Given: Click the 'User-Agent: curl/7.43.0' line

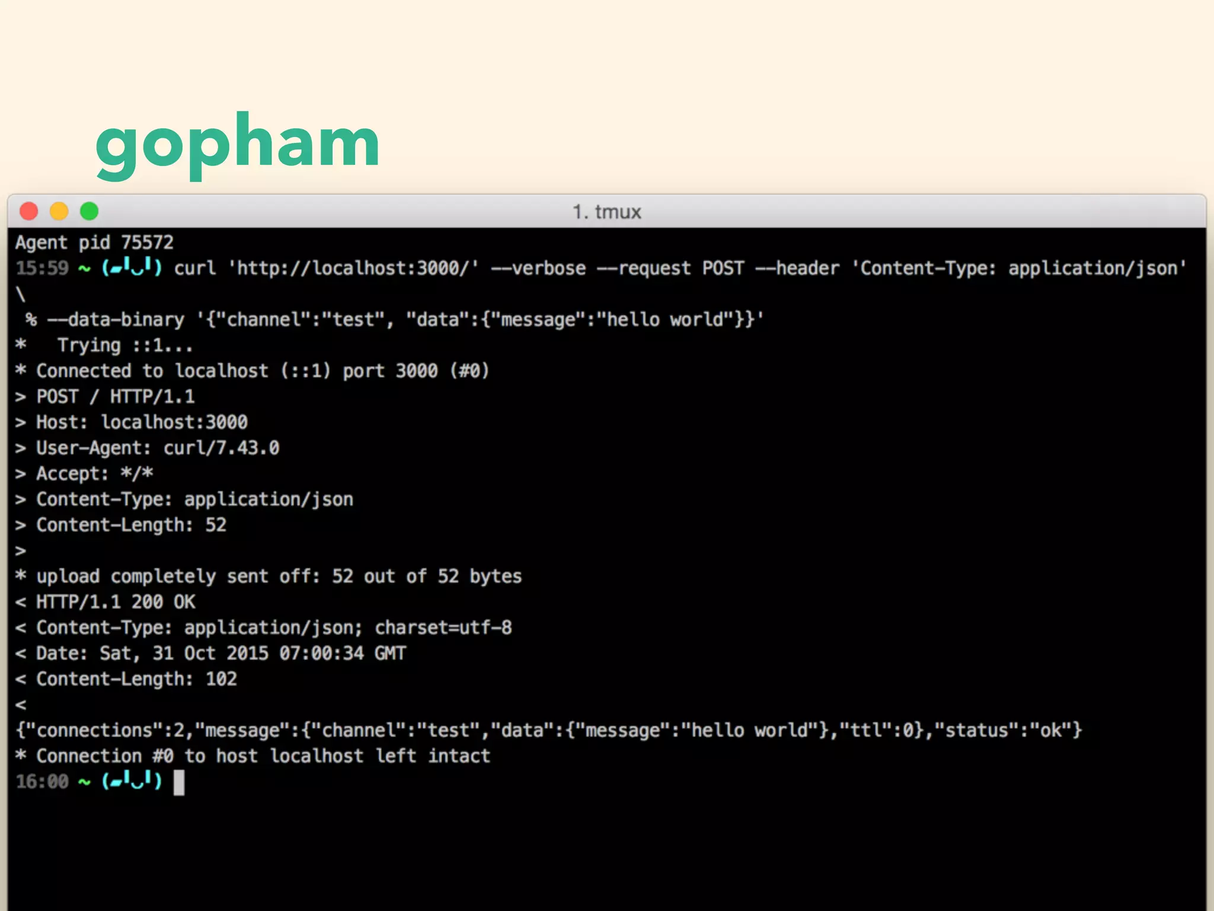Looking at the screenshot, I should tap(147, 448).
